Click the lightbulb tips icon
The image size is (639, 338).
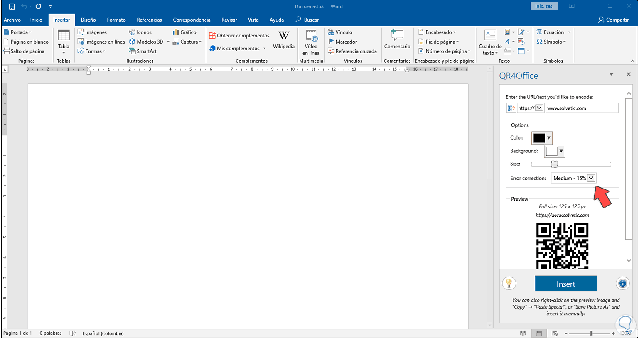click(x=509, y=284)
